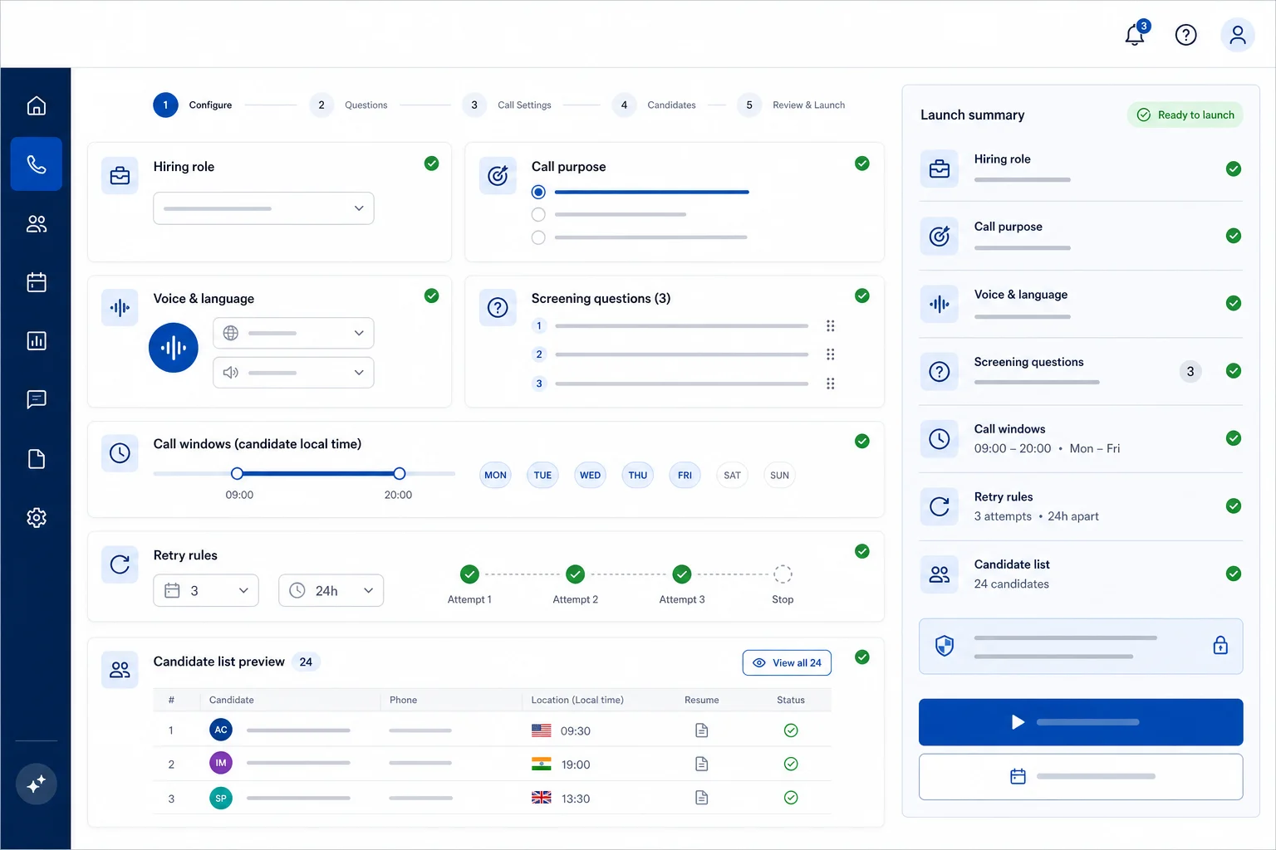This screenshot has width=1276, height=850.
Task: Toggle the THU day chip
Action: click(637, 476)
